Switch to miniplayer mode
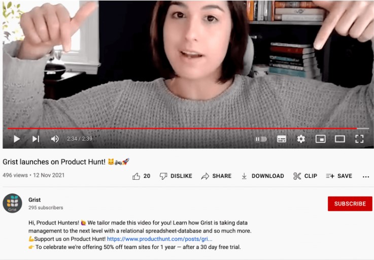The height and width of the screenshot is (260, 374). coord(320,139)
